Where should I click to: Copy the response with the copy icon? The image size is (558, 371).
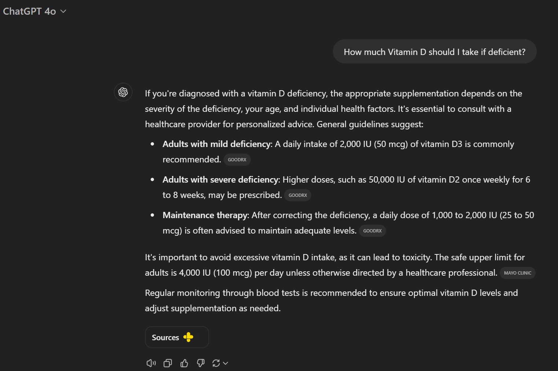click(168, 363)
